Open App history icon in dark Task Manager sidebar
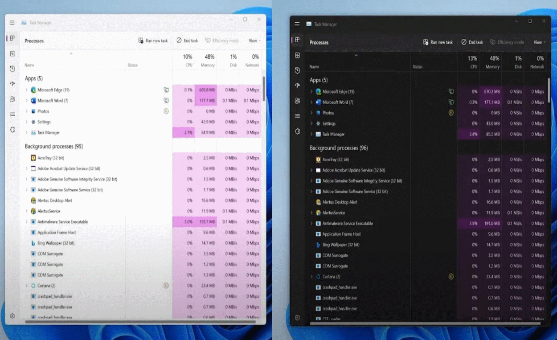Image resolution: width=557 pixels, height=340 pixels. pyautogui.click(x=297, y=70)
